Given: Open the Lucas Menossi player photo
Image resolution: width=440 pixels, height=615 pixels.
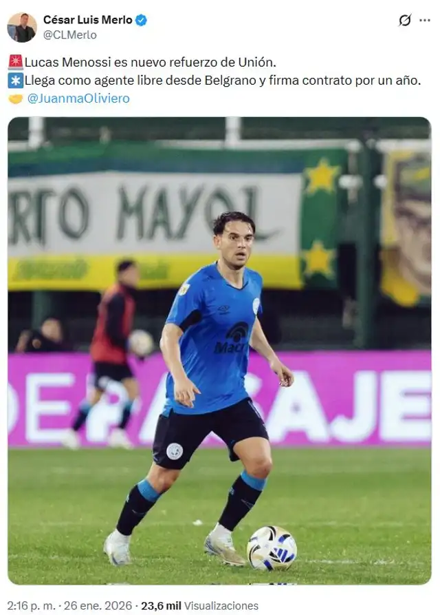Looking at the screenshot, I should coord(219,351).
